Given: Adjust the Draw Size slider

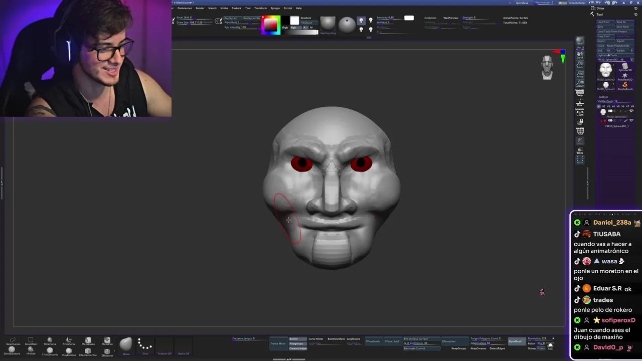Looking at the screenshot, I should [196, 23].
